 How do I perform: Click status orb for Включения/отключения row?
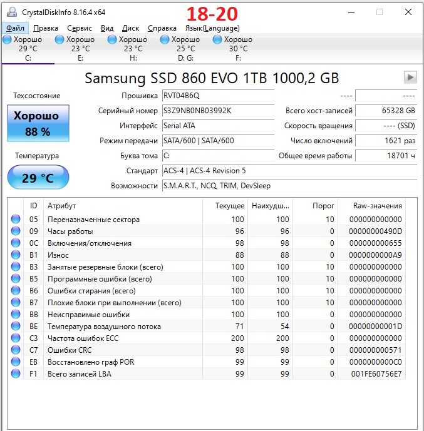point(16,243)
